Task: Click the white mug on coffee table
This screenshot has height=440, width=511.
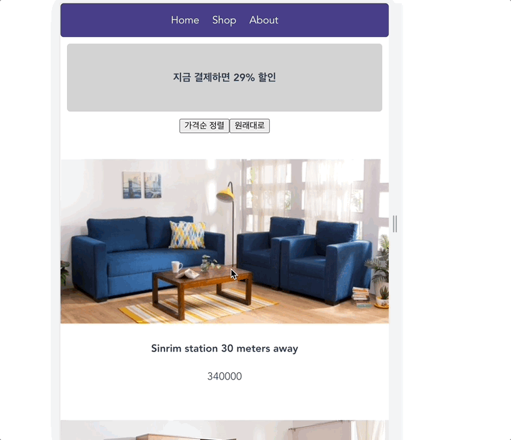Action: (x=176, y=266)
